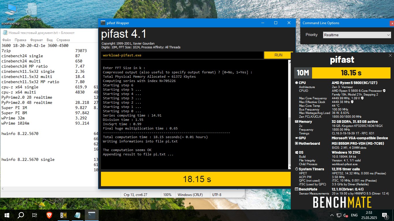Minimize the pifast Wrapper window
Image resolution: width=394 pixels, height=221 pixels.
coord(262,23)
